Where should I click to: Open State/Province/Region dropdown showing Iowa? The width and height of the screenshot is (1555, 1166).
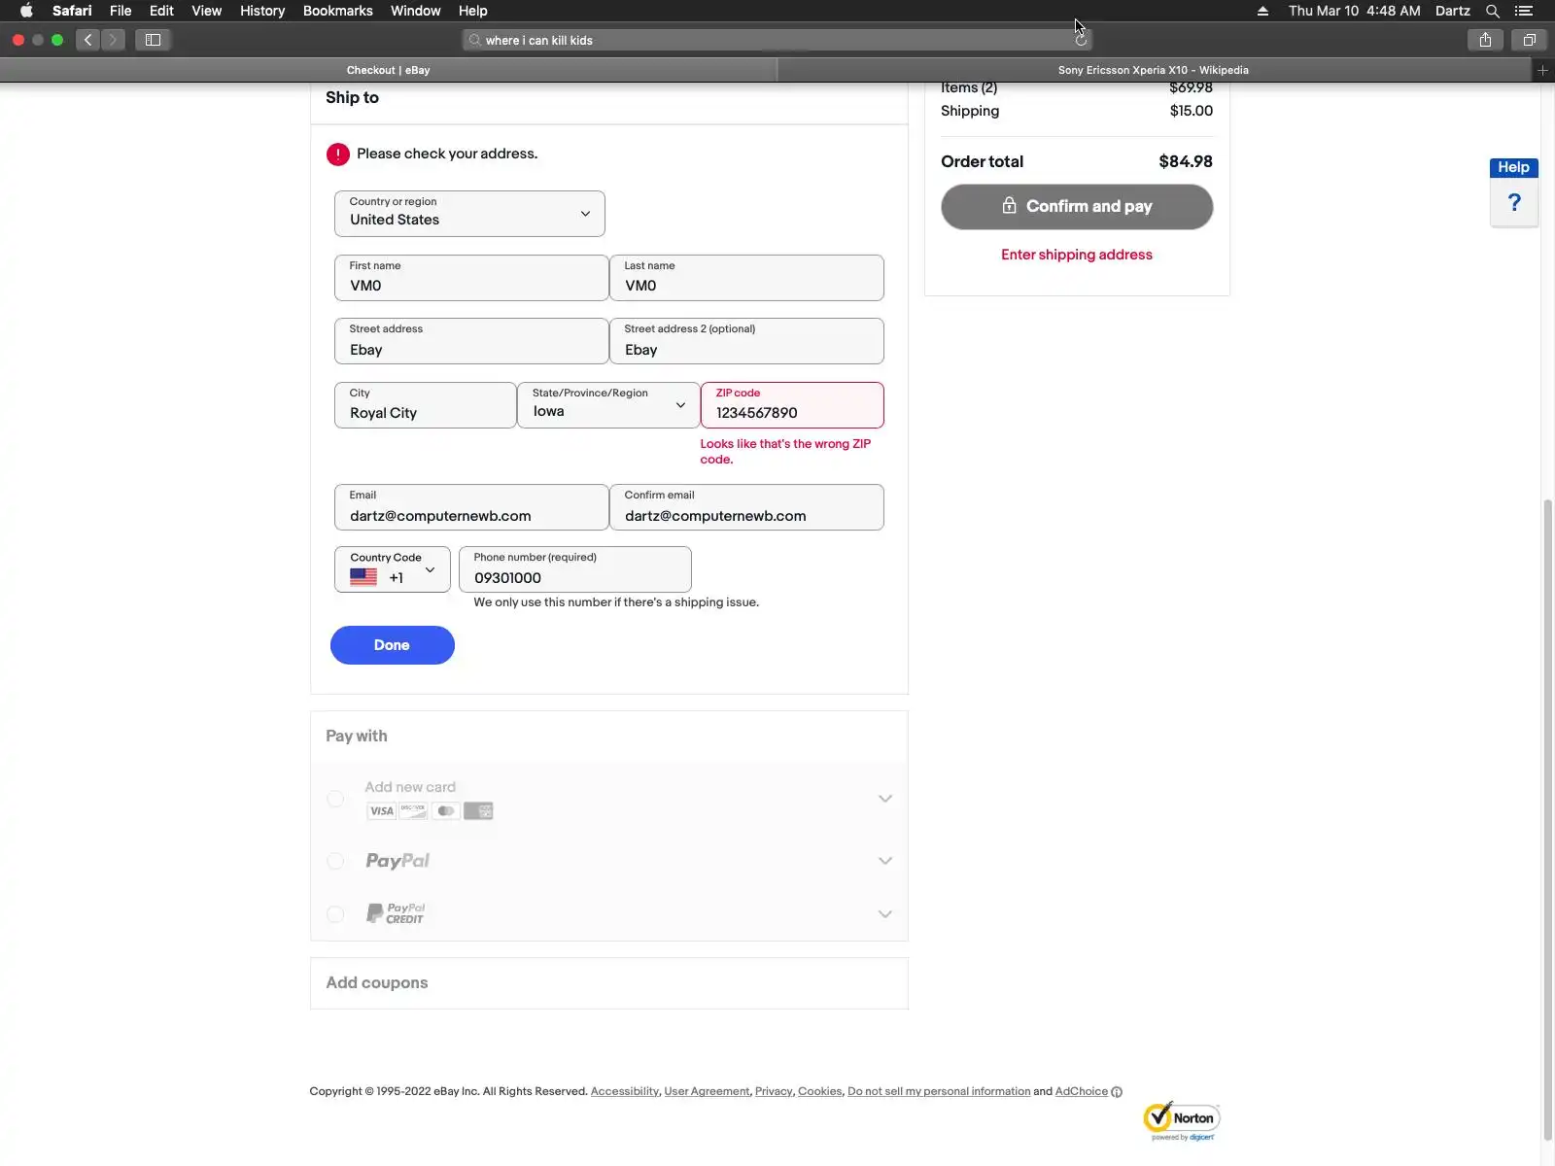[x=608, y=405]
